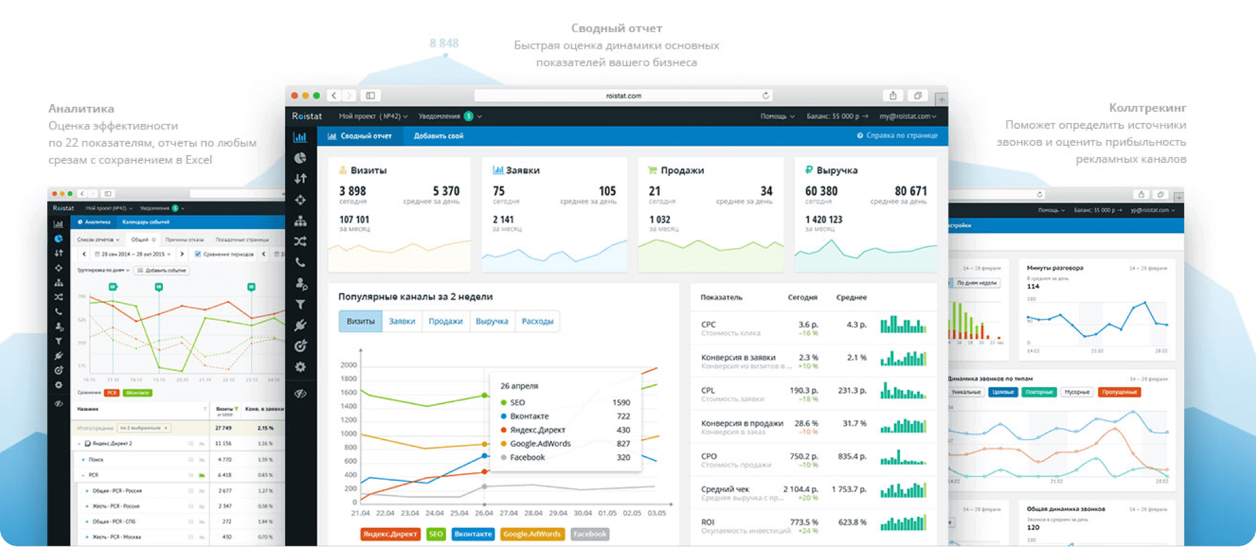
Task: Open the gear settings icon in center sidebar
Action: click(300, 366)
